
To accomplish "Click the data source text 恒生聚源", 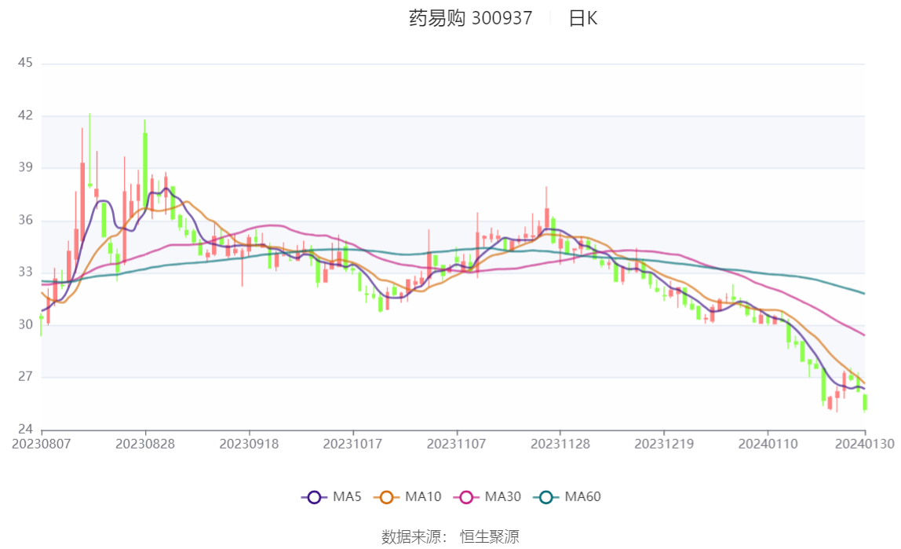I will [490, 537].
